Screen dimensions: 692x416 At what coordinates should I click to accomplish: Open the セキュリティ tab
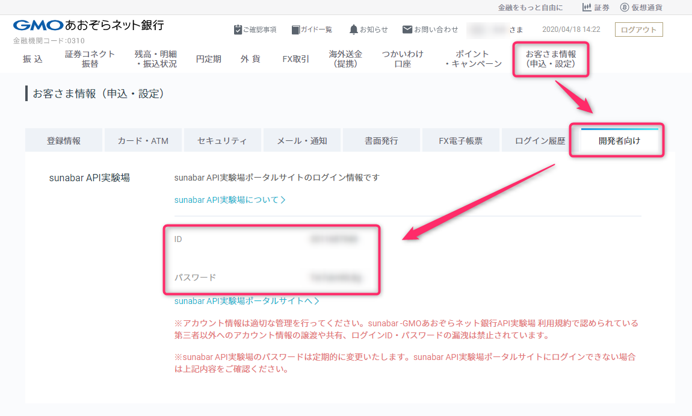click(221, 140)
